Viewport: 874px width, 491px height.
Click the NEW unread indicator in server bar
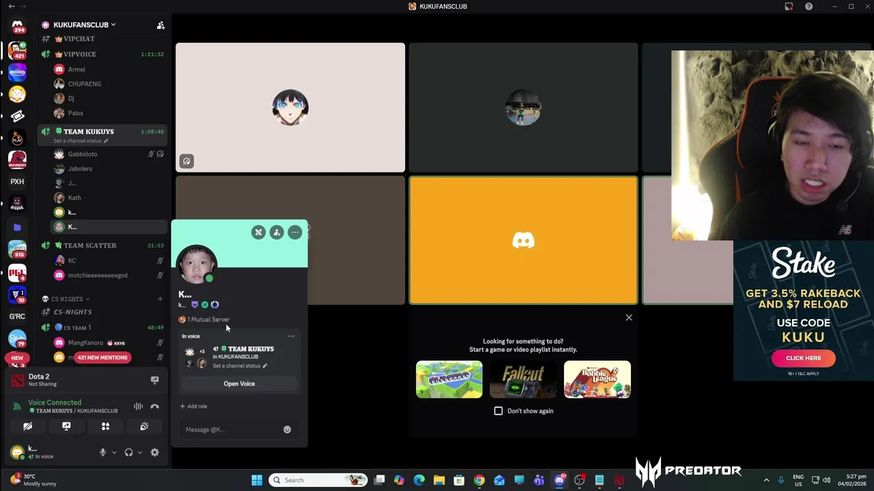tap(17, 357)
